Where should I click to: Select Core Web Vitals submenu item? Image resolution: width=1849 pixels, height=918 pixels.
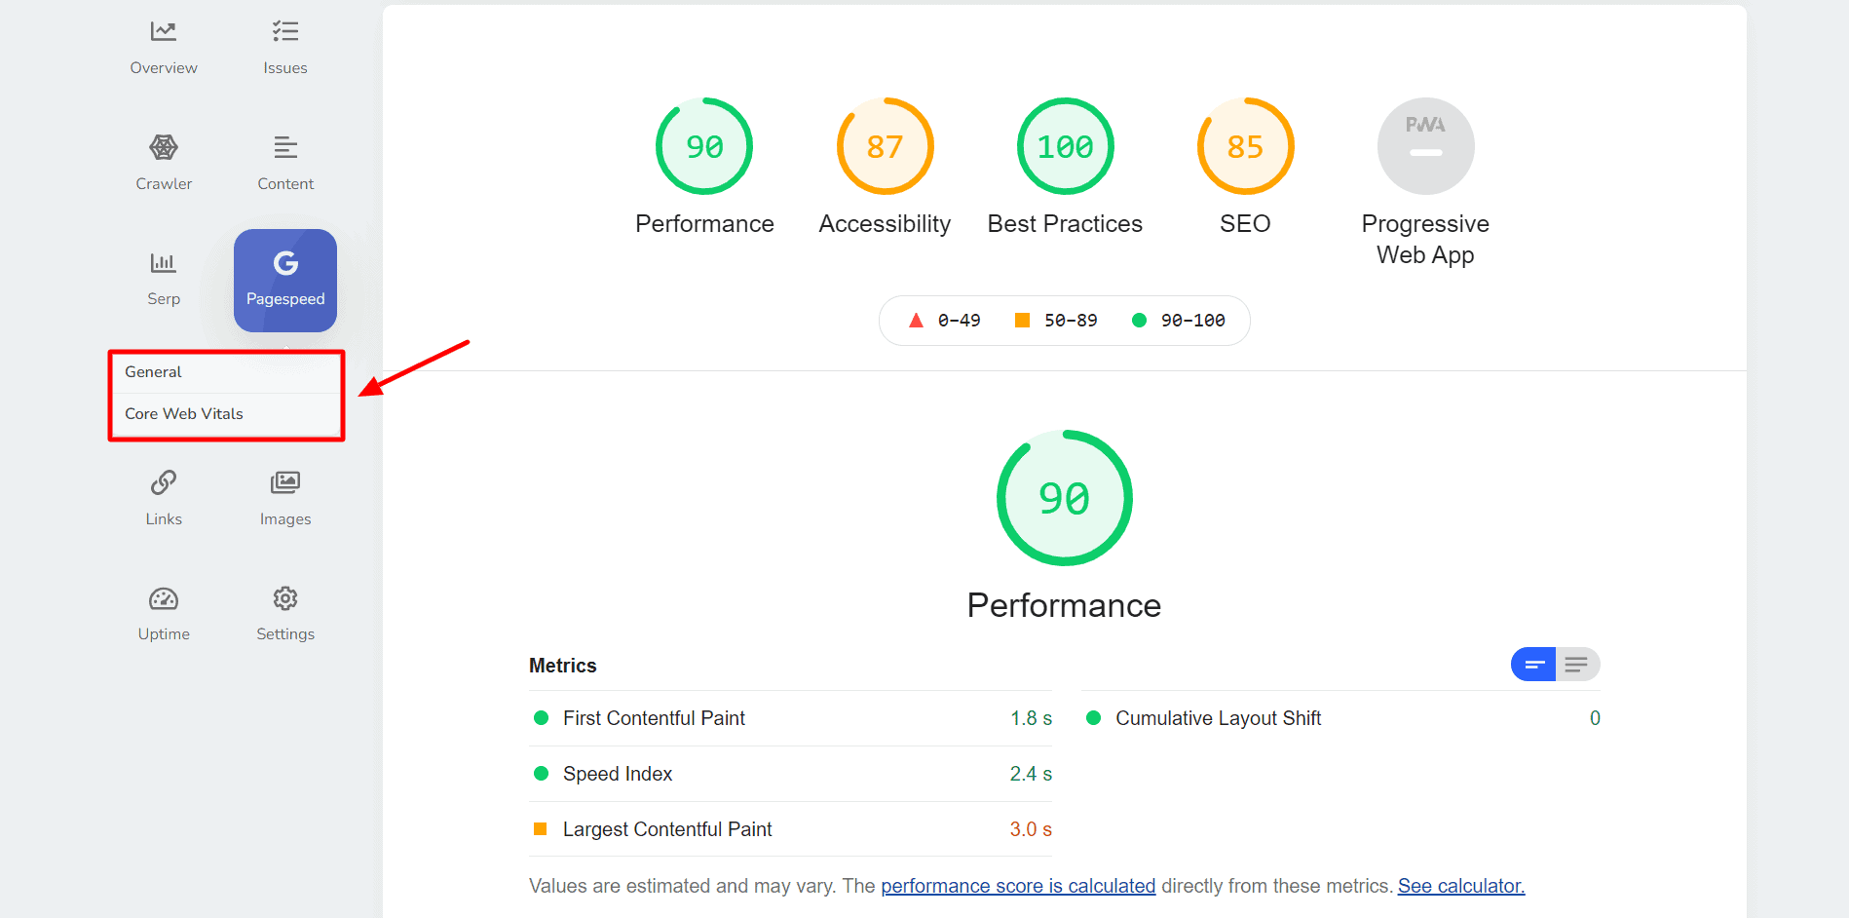(x=184, y=414)
